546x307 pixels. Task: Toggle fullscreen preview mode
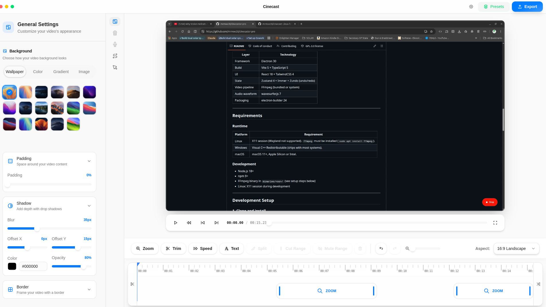[x=495, y=223]
